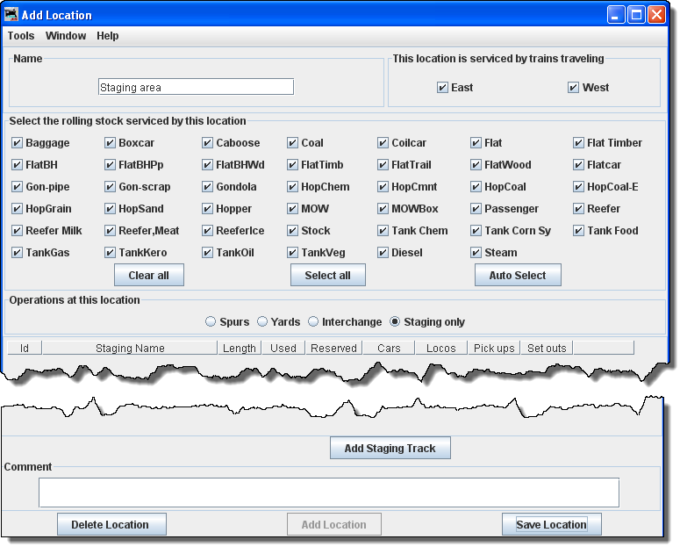Screen dimensions: 680x554
Task: Open the Tools menu
Action: [x=21, y=36]
